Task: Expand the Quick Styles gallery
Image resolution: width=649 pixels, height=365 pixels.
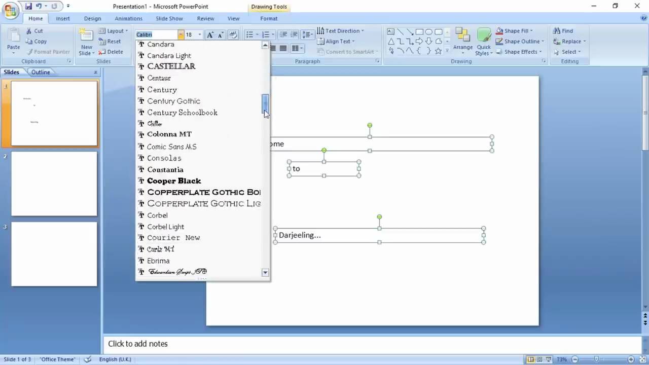Action: tap(484, 42)
